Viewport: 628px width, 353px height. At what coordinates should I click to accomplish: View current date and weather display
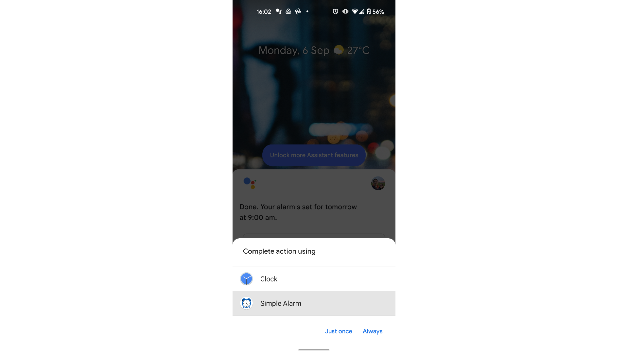click(x=314, y=50)
